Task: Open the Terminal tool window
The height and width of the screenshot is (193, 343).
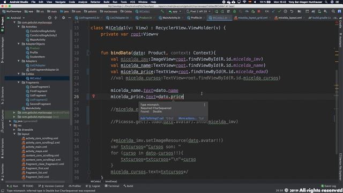Action: point(112,186)
